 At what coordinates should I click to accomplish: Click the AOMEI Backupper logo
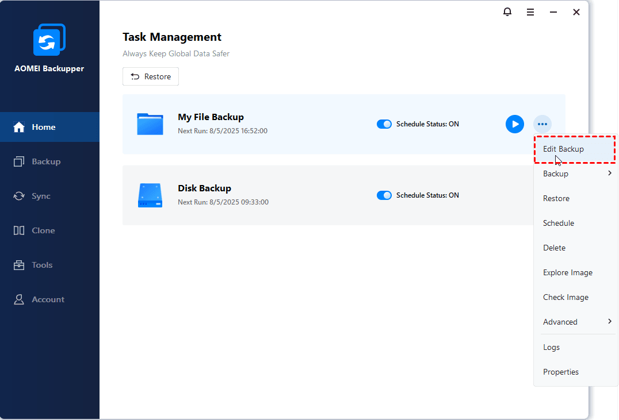point(49,40)
